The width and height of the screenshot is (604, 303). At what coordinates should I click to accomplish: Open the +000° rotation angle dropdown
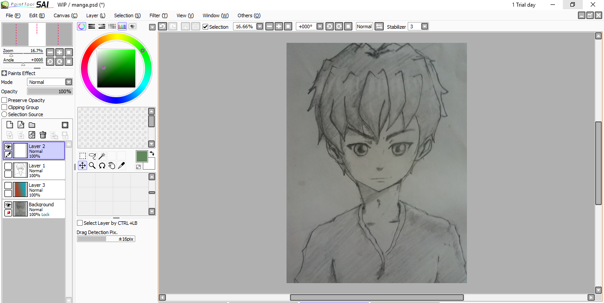coord(320,27)
